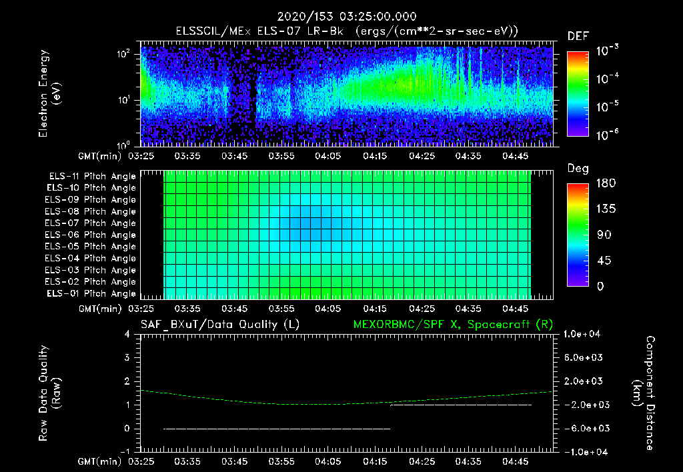Click the Deg color bar heading
This screenshot has width=683, height=472.
coord(578,169)
